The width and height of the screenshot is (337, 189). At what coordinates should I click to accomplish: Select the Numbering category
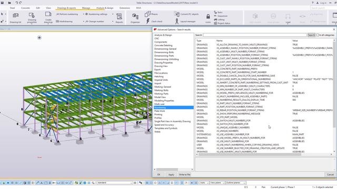click(x=174, y=108)
